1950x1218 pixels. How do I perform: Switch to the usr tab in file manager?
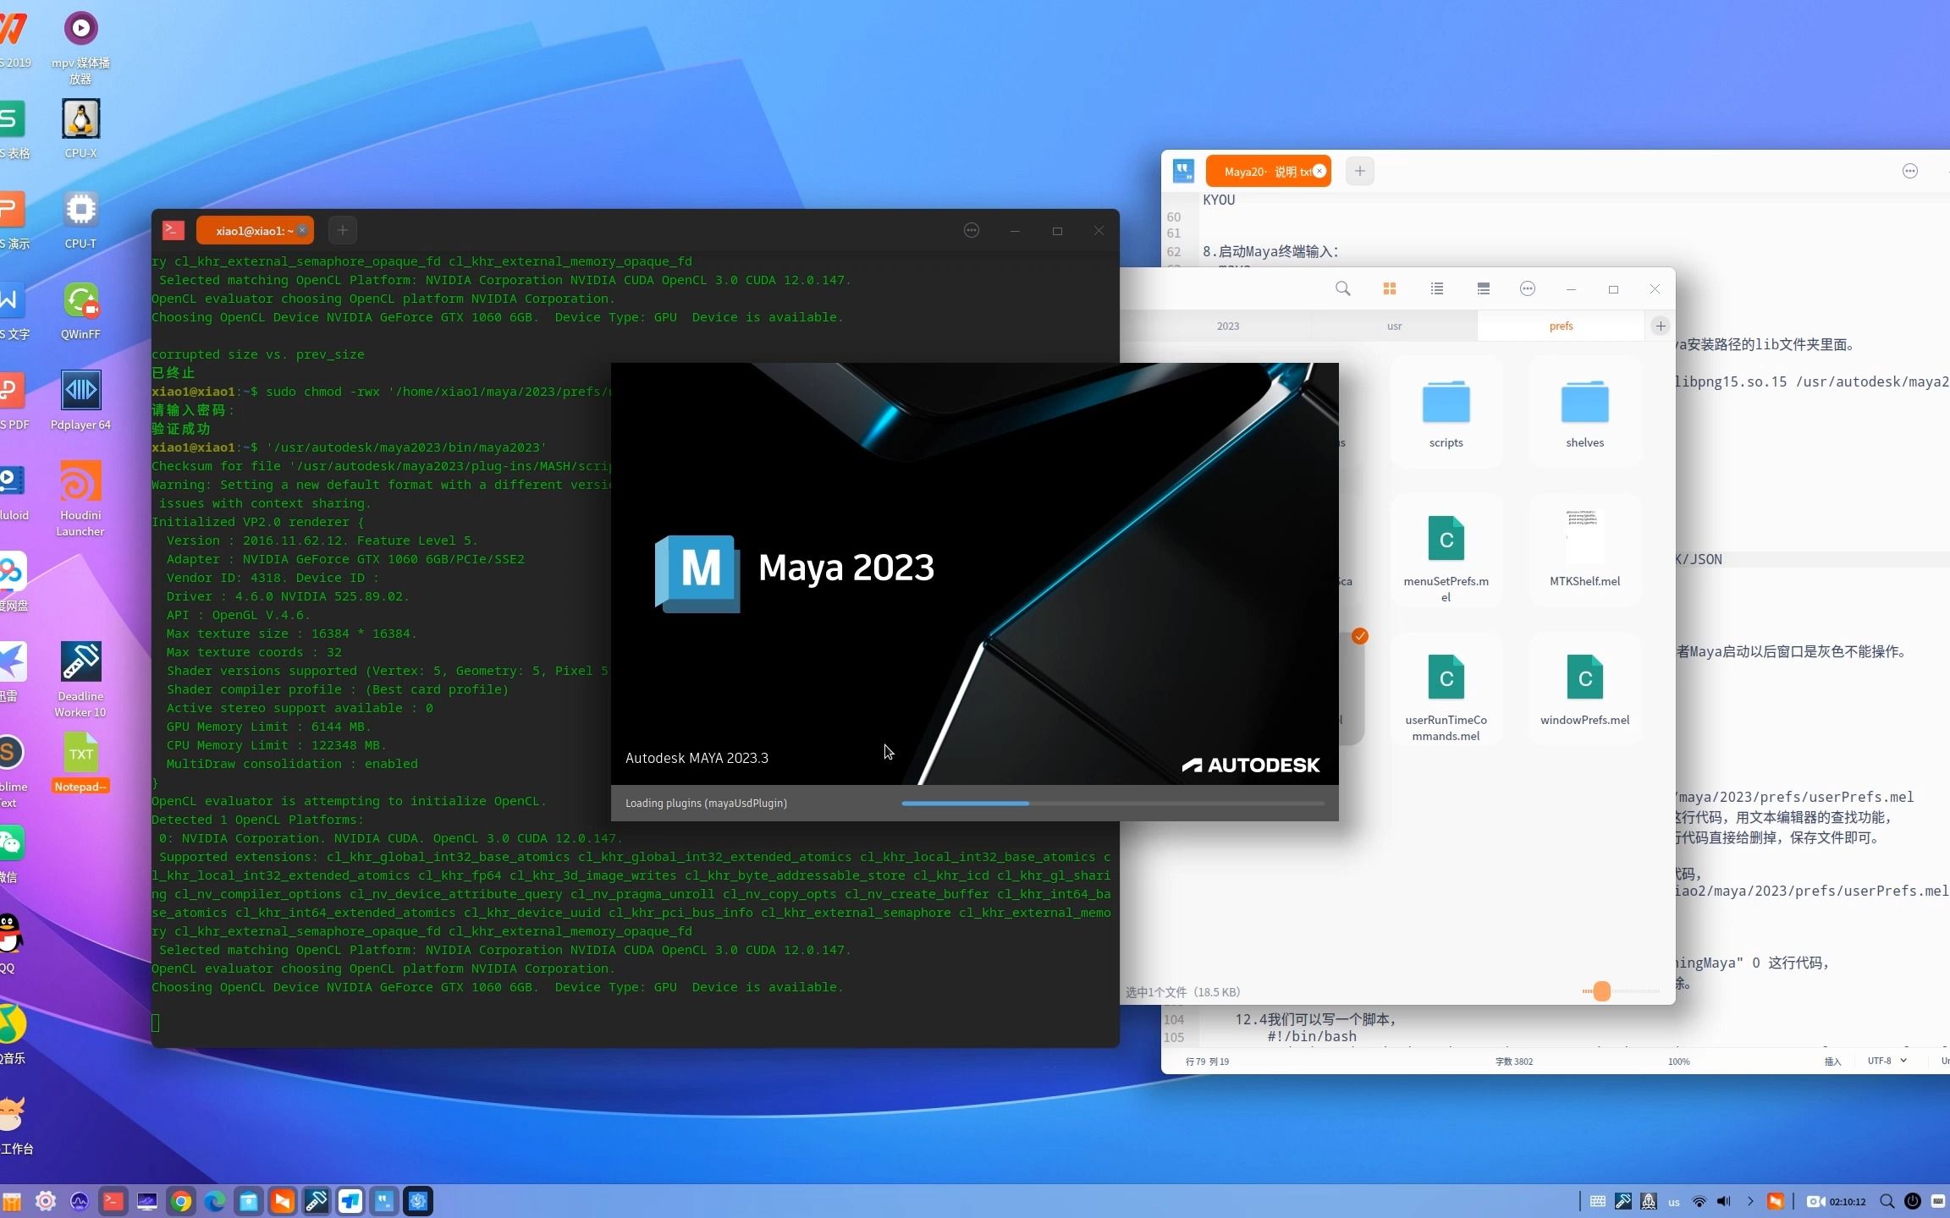tap(1394, 326)
